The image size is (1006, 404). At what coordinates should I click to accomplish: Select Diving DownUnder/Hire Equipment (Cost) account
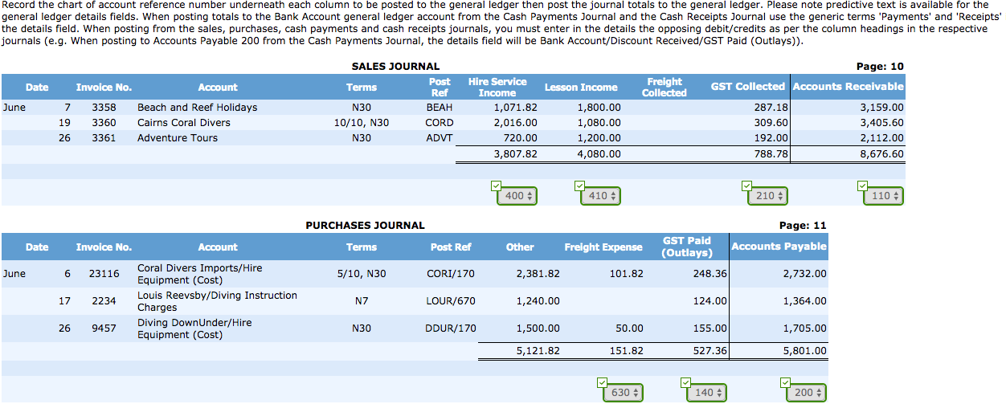[x=194, y=329]
